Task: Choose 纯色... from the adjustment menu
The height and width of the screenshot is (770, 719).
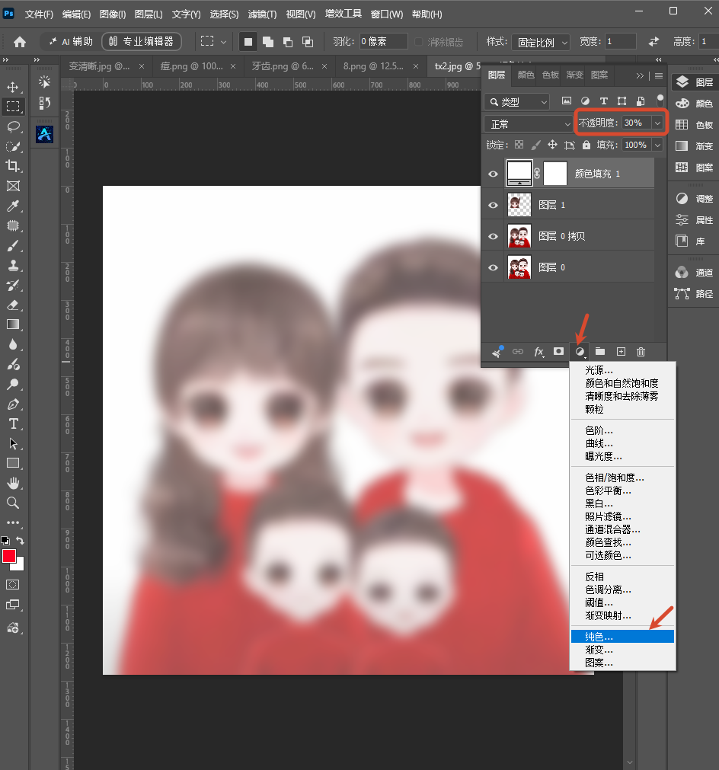Action: tap(622, 637)
